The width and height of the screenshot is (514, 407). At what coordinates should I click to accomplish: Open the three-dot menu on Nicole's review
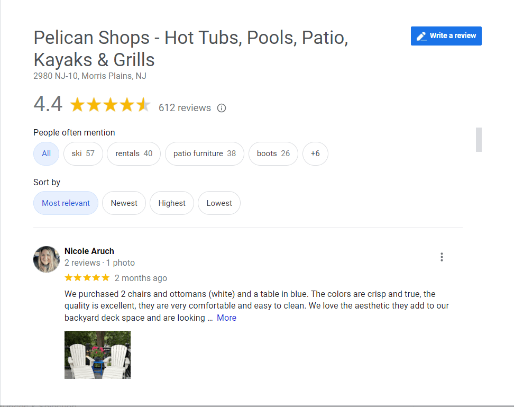442,257
